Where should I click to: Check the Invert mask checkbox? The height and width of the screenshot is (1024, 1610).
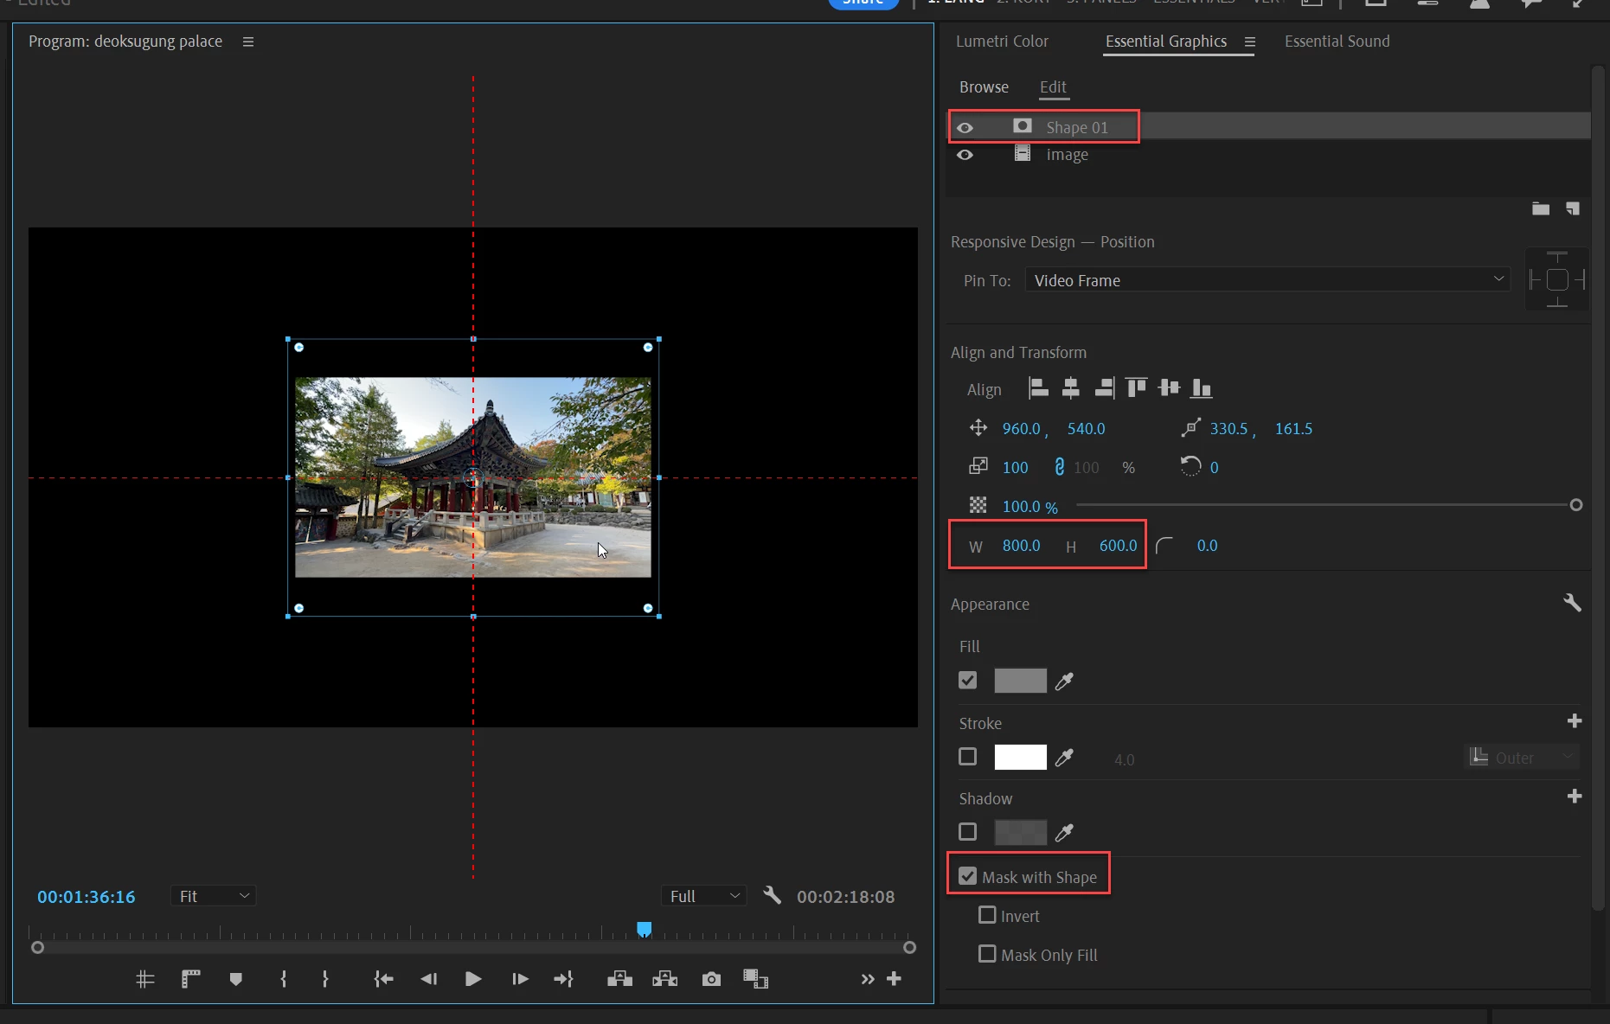[987, 915]
